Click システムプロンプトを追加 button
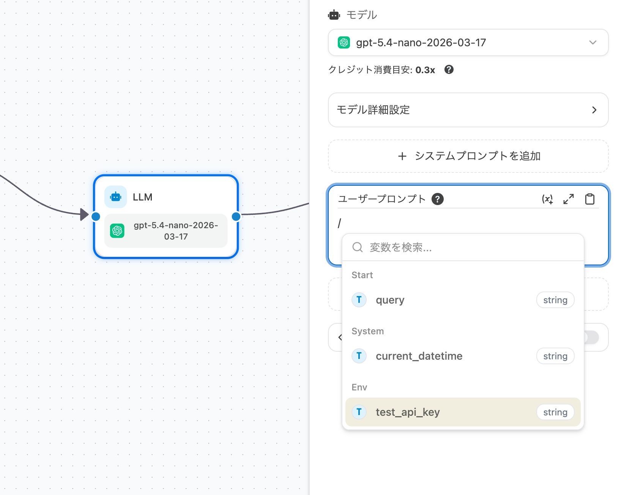The image size is (624, 495). point(468,156)
